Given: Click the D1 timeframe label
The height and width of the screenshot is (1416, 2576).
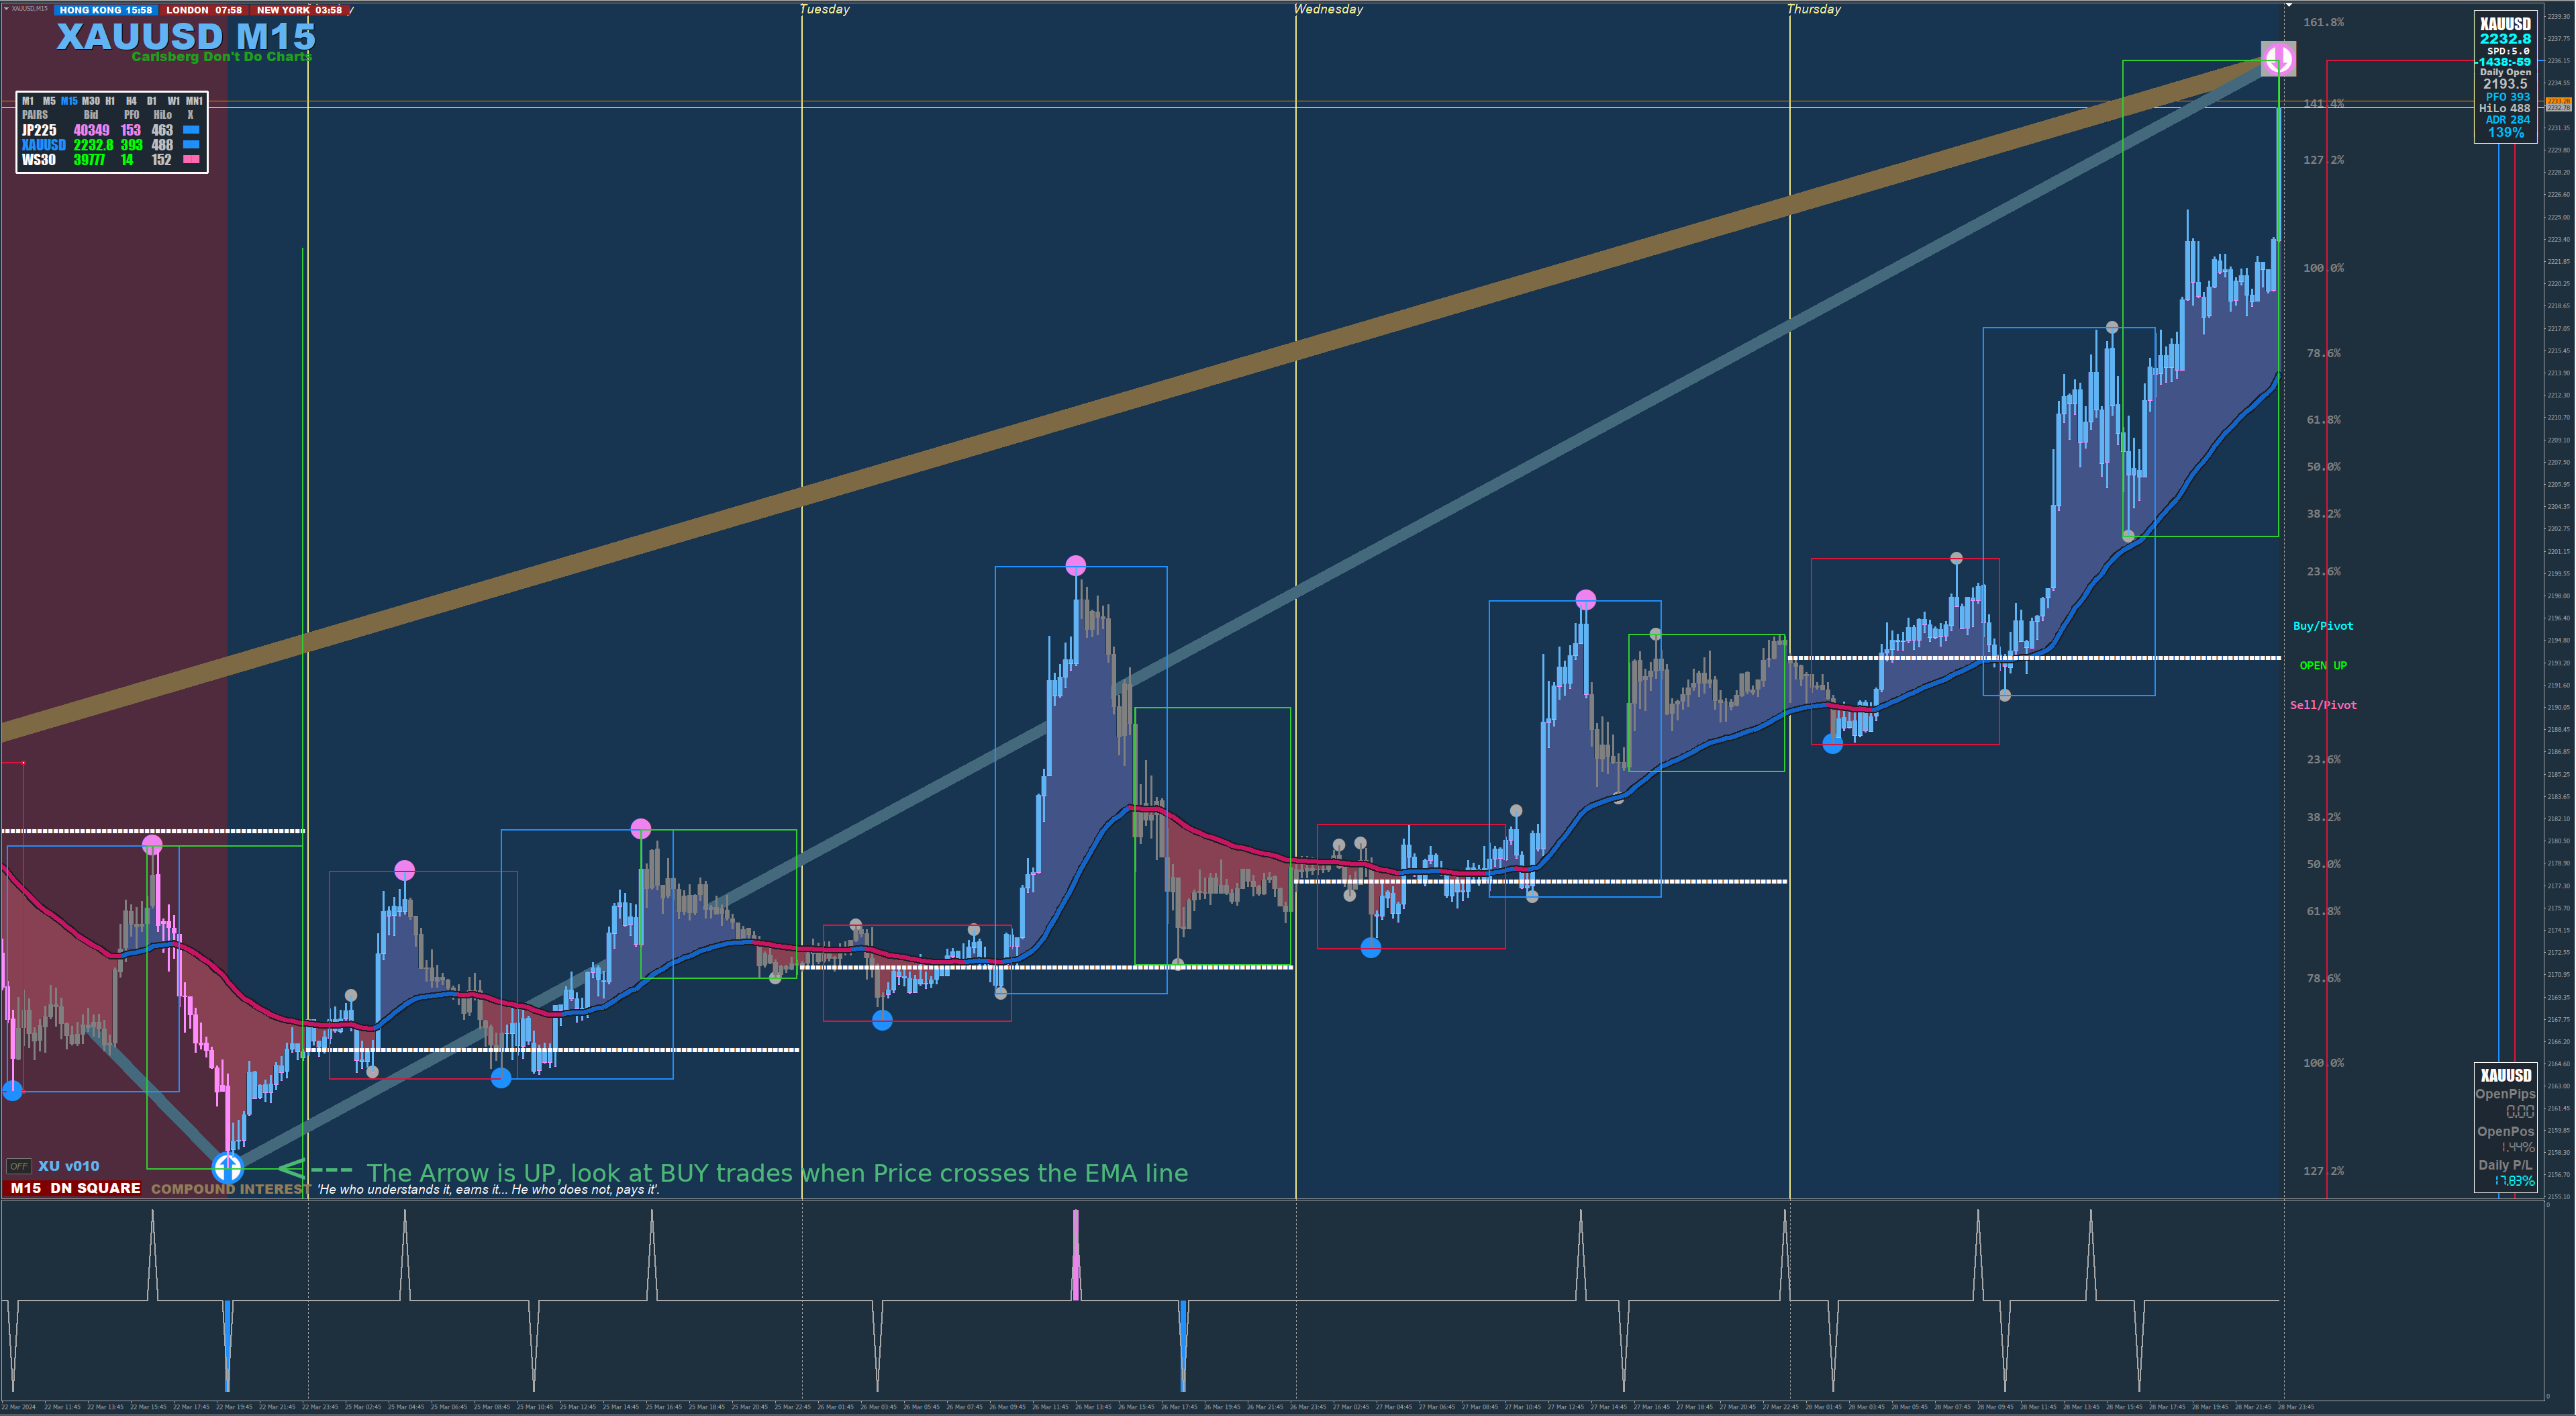Looking at the screenshot, I should (152, 101).
